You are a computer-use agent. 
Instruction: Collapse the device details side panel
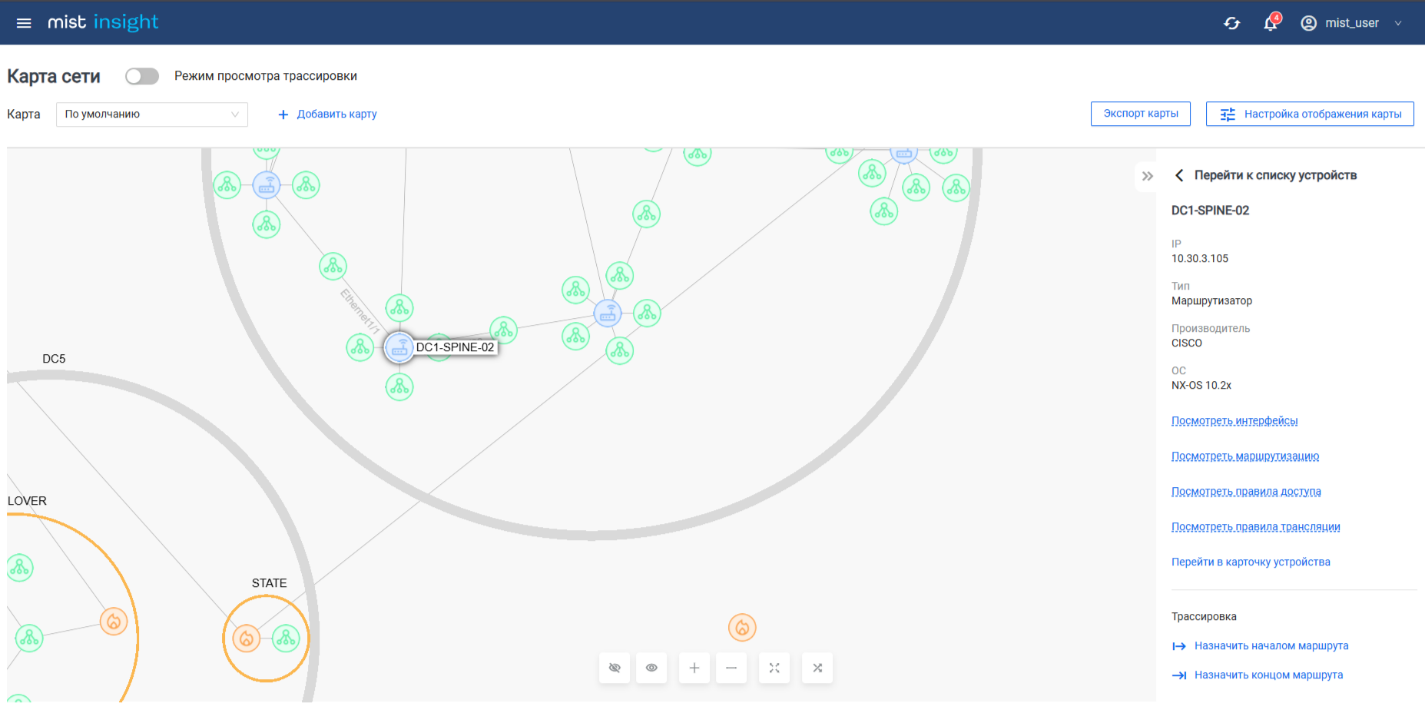[1148, 176]
